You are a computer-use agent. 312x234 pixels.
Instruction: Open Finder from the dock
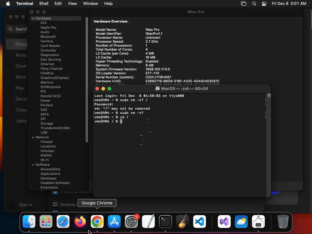(x=29, y=222)
